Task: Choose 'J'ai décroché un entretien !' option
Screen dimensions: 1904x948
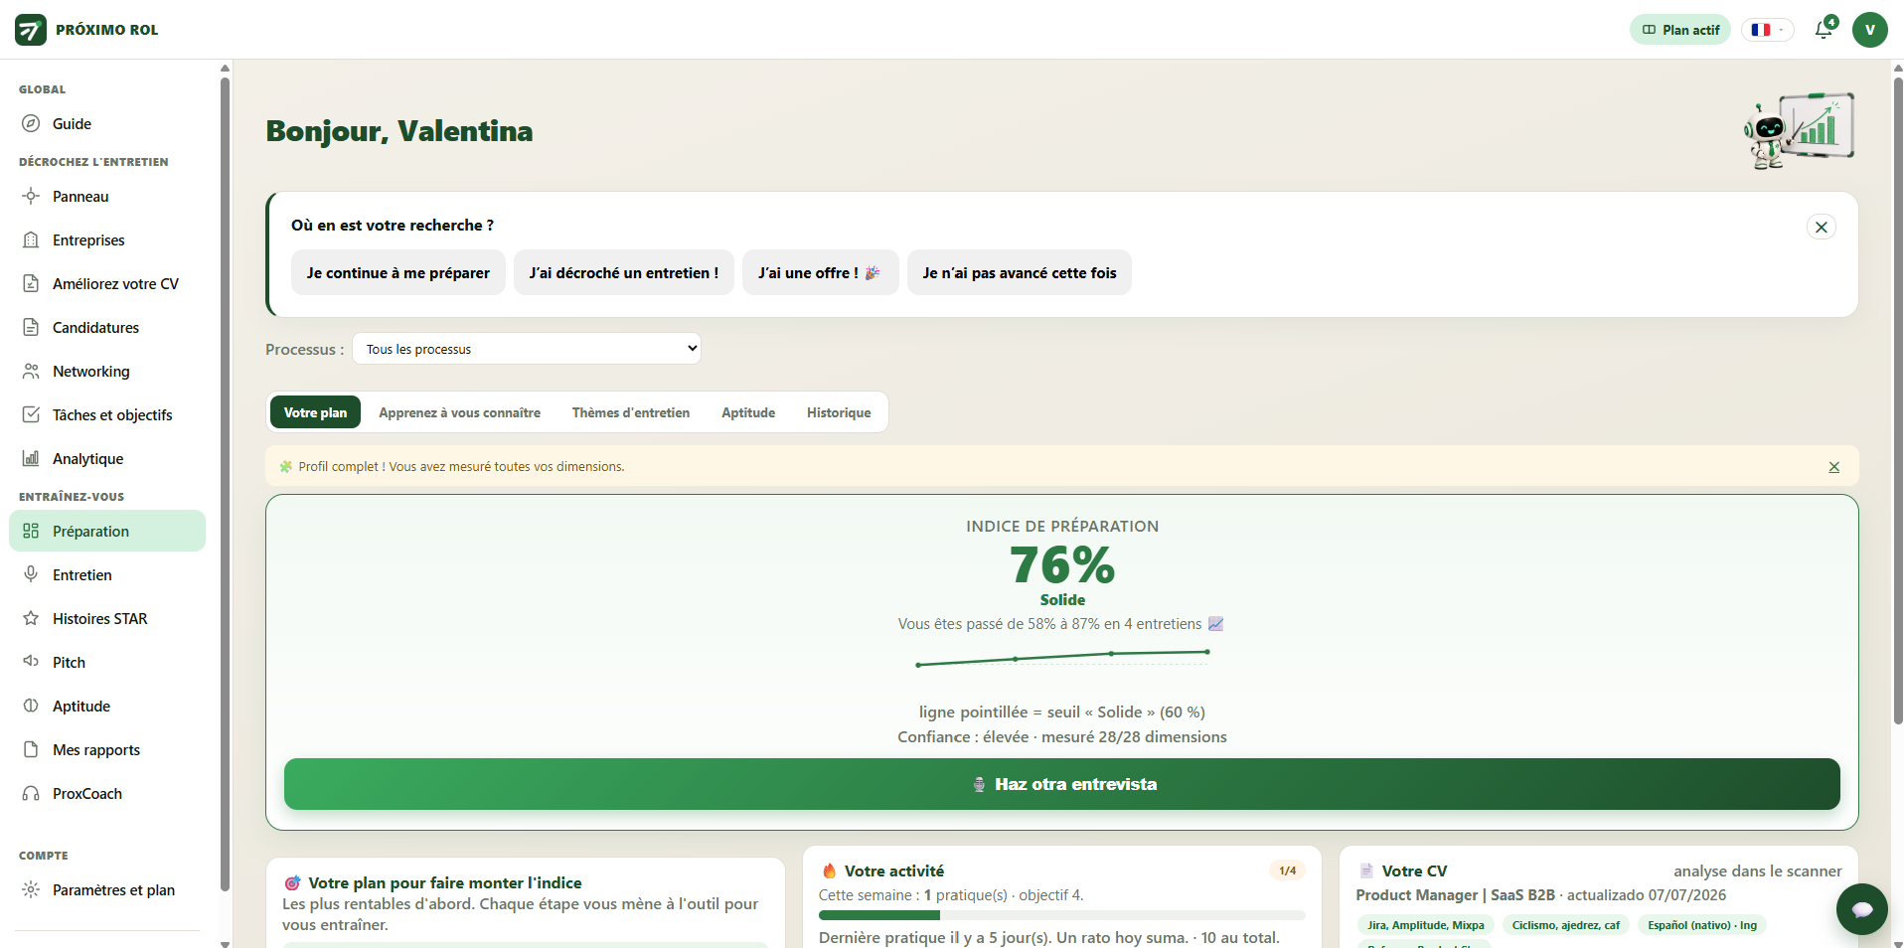Action: pos(623,272)
